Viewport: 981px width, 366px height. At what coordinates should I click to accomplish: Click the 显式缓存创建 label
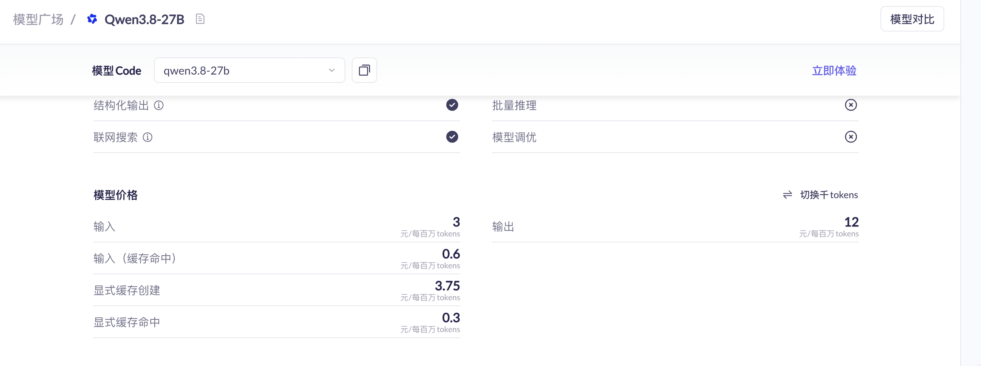click(127, 290)
